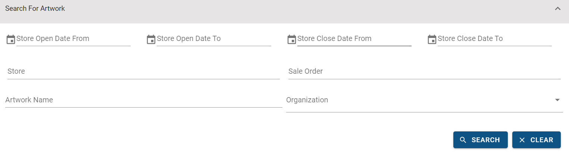Click into the Store text field

[x=143, y=71]
